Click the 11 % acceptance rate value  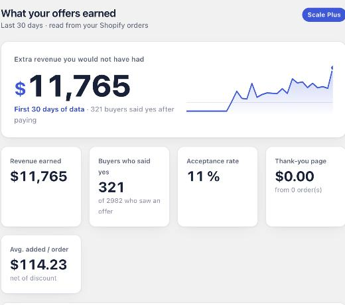click(x=203, y=176)
